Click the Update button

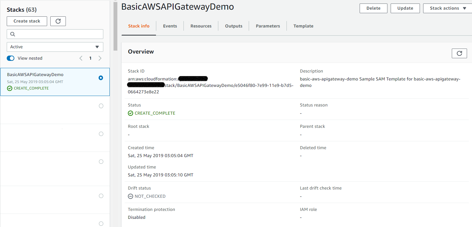(405, 8)
